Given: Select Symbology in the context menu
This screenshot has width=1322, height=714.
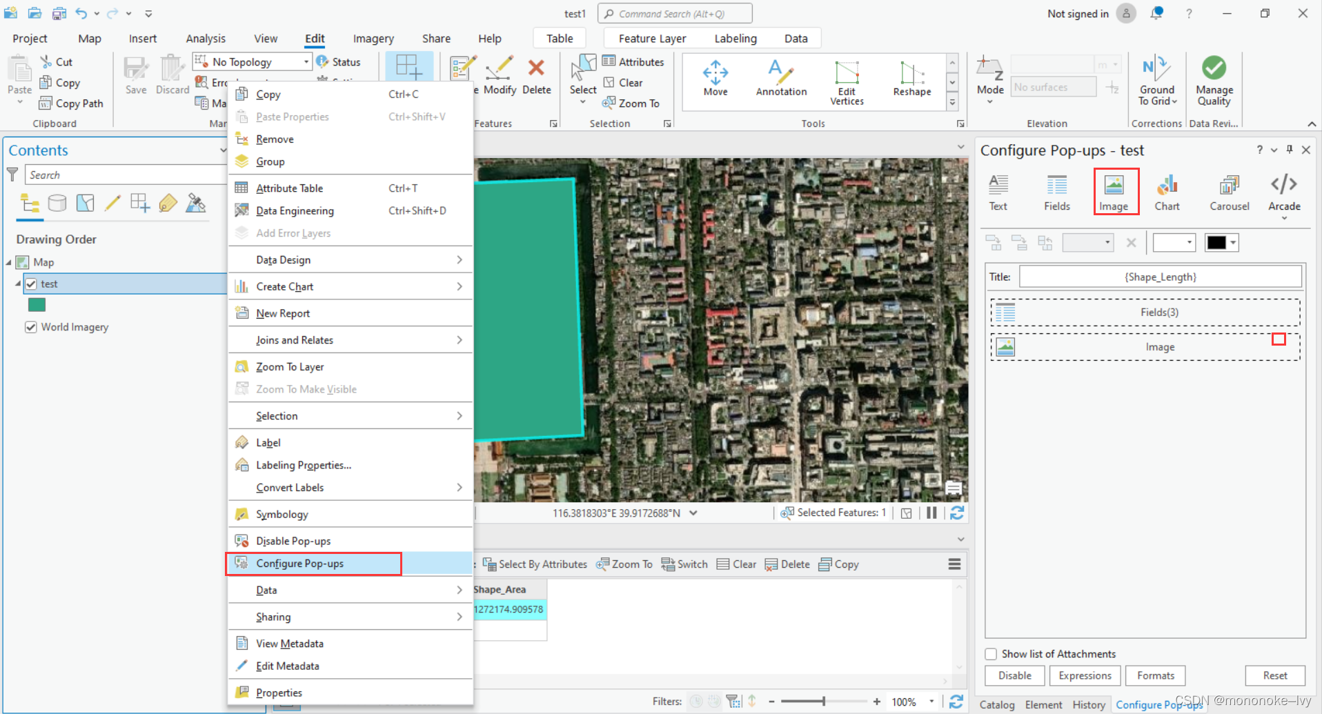Looking at the screenshot, I should [x=350, y=514].
